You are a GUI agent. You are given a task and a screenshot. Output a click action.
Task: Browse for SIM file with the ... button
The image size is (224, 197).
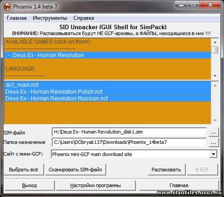(x=213, y=132)
